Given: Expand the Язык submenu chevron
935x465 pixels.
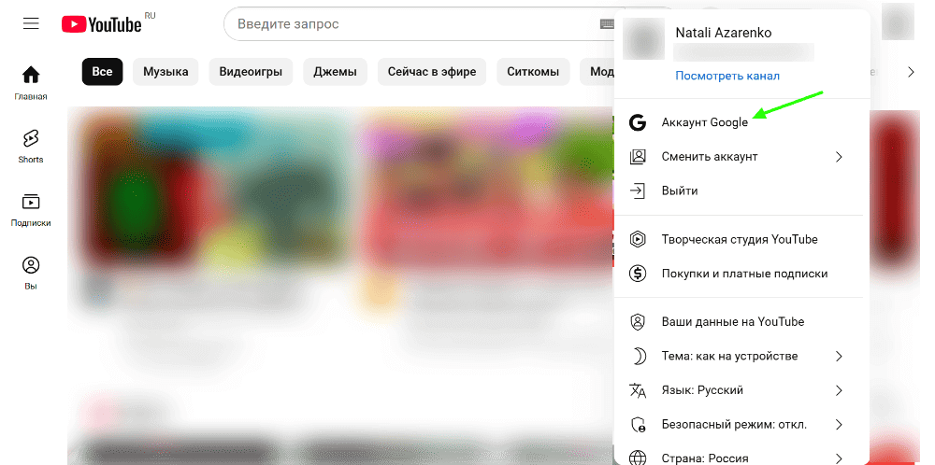Looking at the screenshot, I should coord(839,390).
